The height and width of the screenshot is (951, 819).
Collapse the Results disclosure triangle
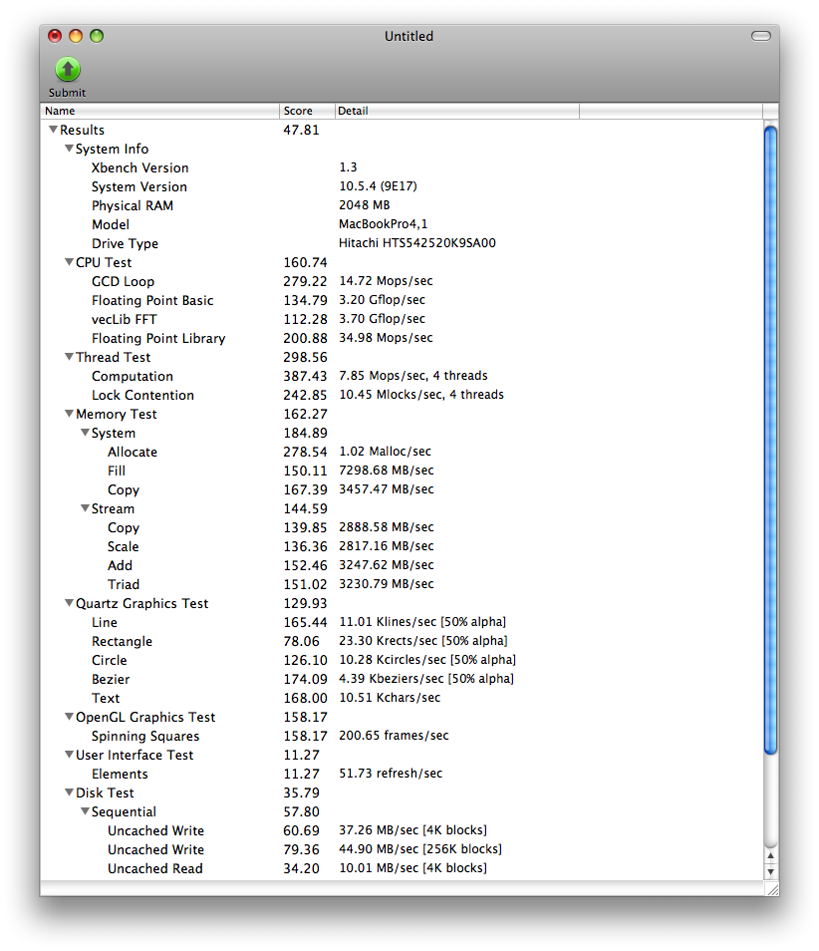point(54,130)
